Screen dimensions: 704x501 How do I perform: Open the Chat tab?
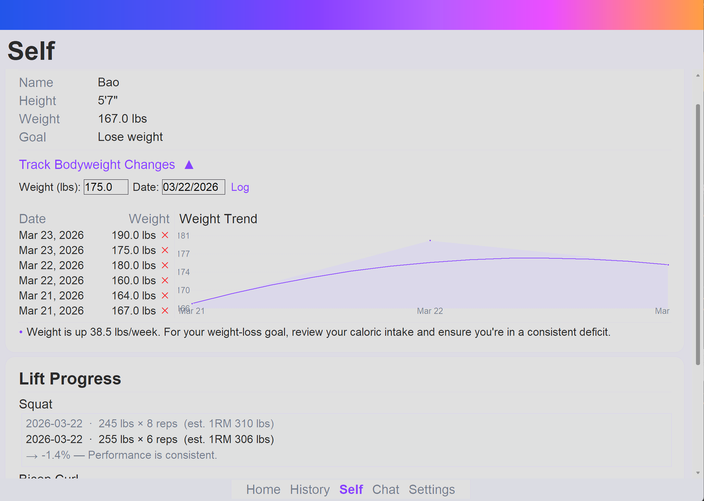point(386,490)
